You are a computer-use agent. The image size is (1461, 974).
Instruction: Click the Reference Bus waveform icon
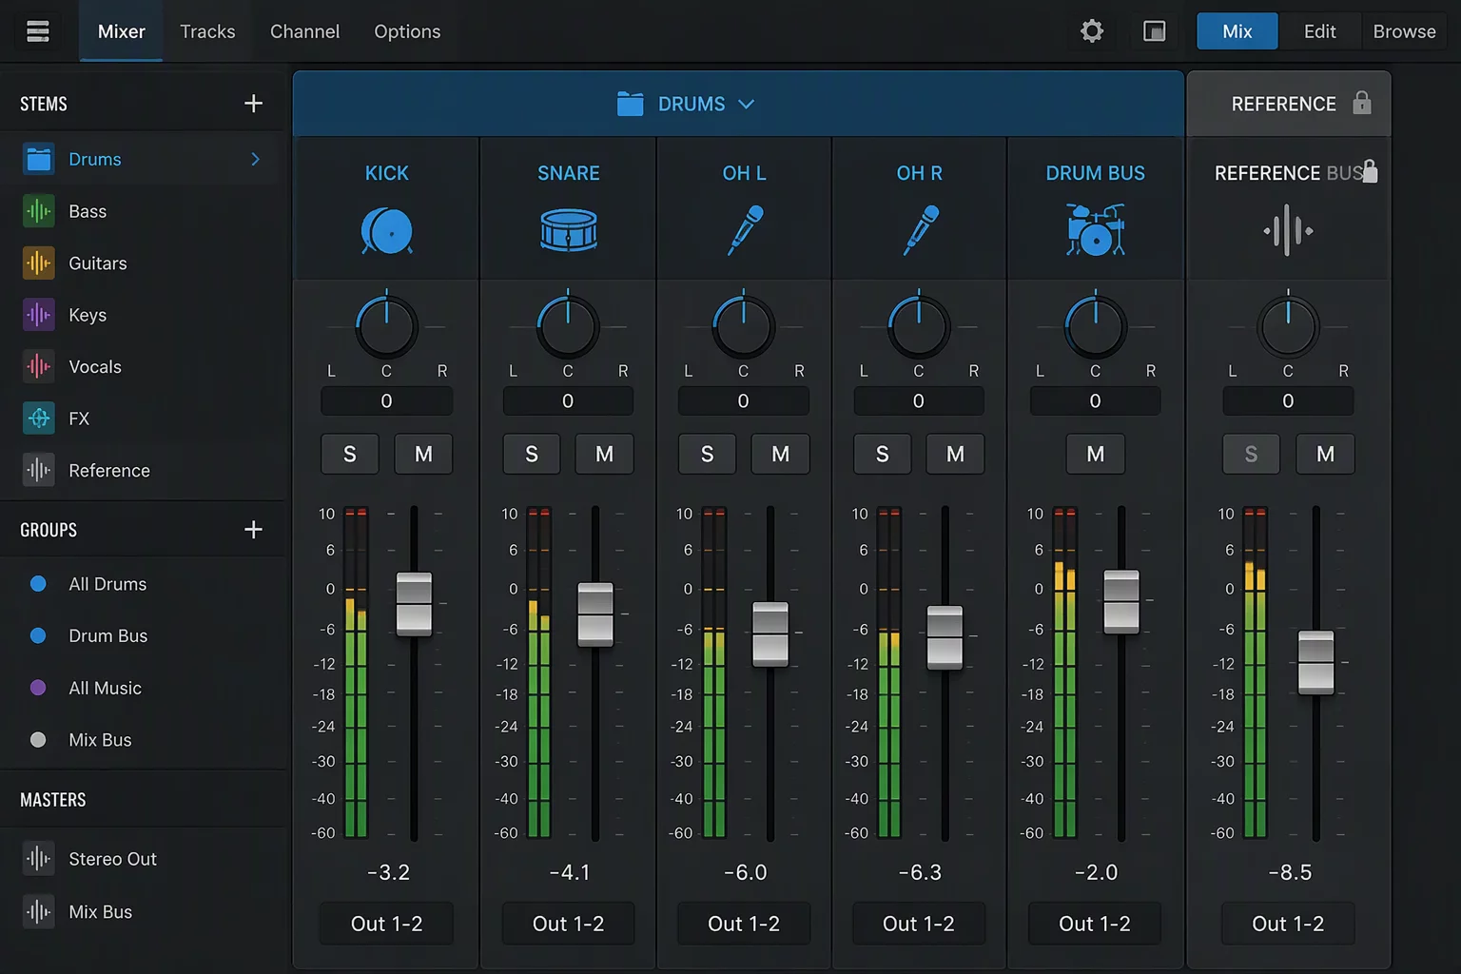[x=1288, y=230]
